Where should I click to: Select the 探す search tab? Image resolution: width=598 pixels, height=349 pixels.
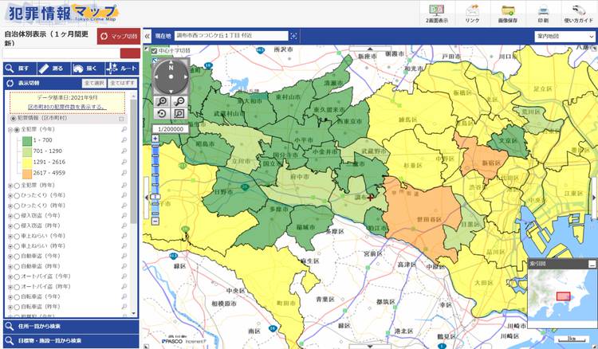(x=19, y=69)
